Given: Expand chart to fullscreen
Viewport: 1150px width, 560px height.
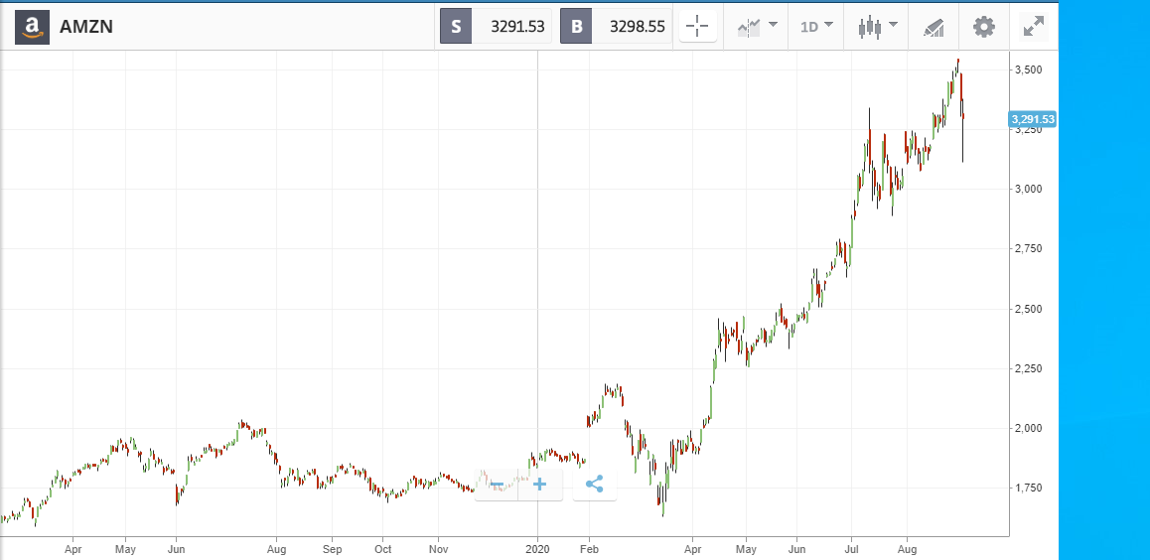Looking at the screenshot, I should tap(1034, 27).
